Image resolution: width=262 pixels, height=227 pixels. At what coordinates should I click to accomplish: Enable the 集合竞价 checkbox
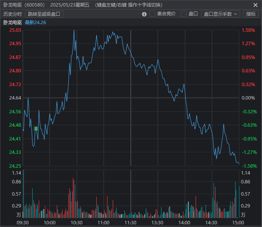coord(152,14)
